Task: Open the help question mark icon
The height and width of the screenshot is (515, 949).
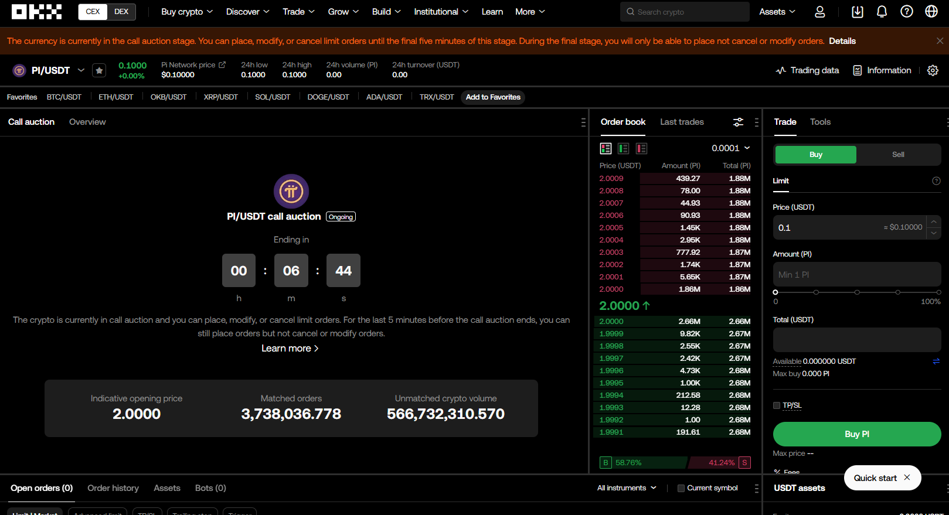Action: point(906,12)
